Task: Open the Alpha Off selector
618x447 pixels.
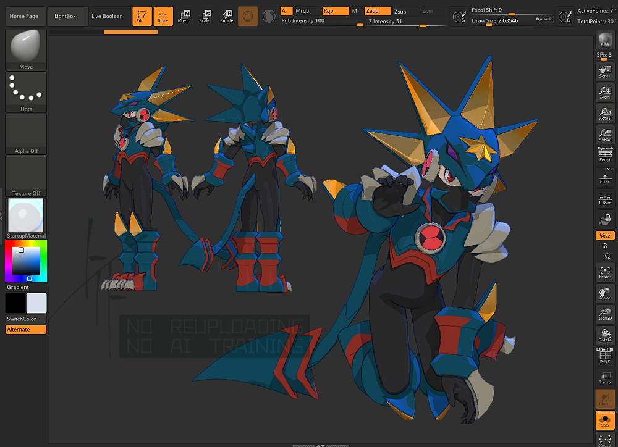Action: point(26,134)
